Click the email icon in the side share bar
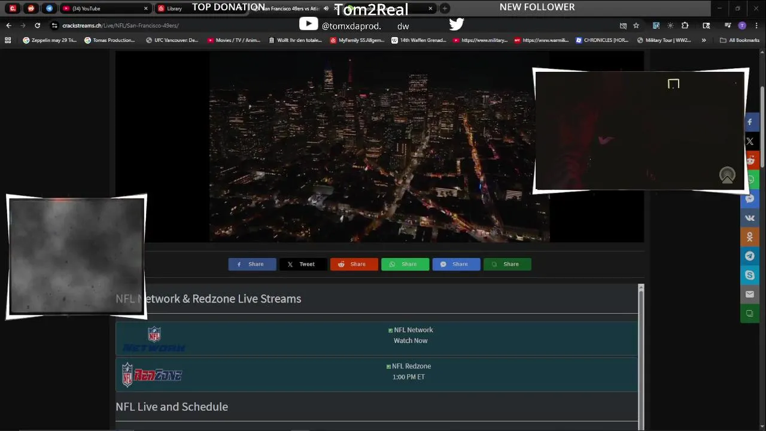The height and width of the screenshot is (431, 766). pos(750,295)
